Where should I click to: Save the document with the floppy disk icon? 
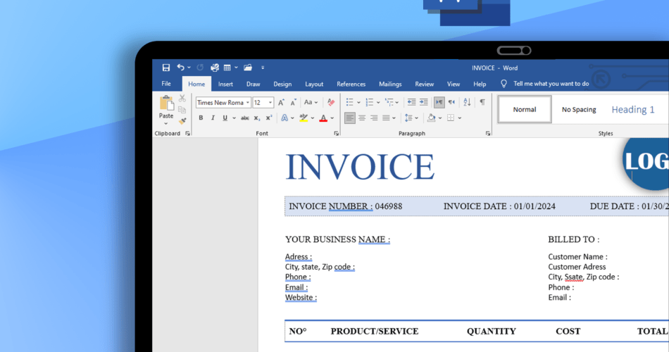[166, 68]
